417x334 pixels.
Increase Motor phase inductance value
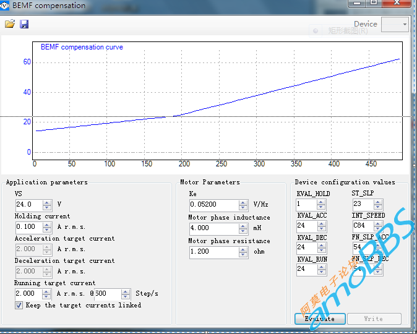[x=243, y=226]
